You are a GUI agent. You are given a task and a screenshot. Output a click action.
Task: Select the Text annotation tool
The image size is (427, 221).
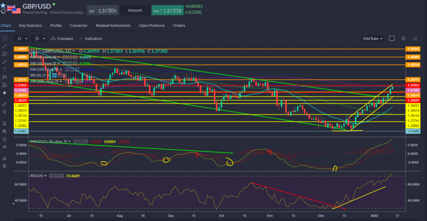[x=4, y=69]
